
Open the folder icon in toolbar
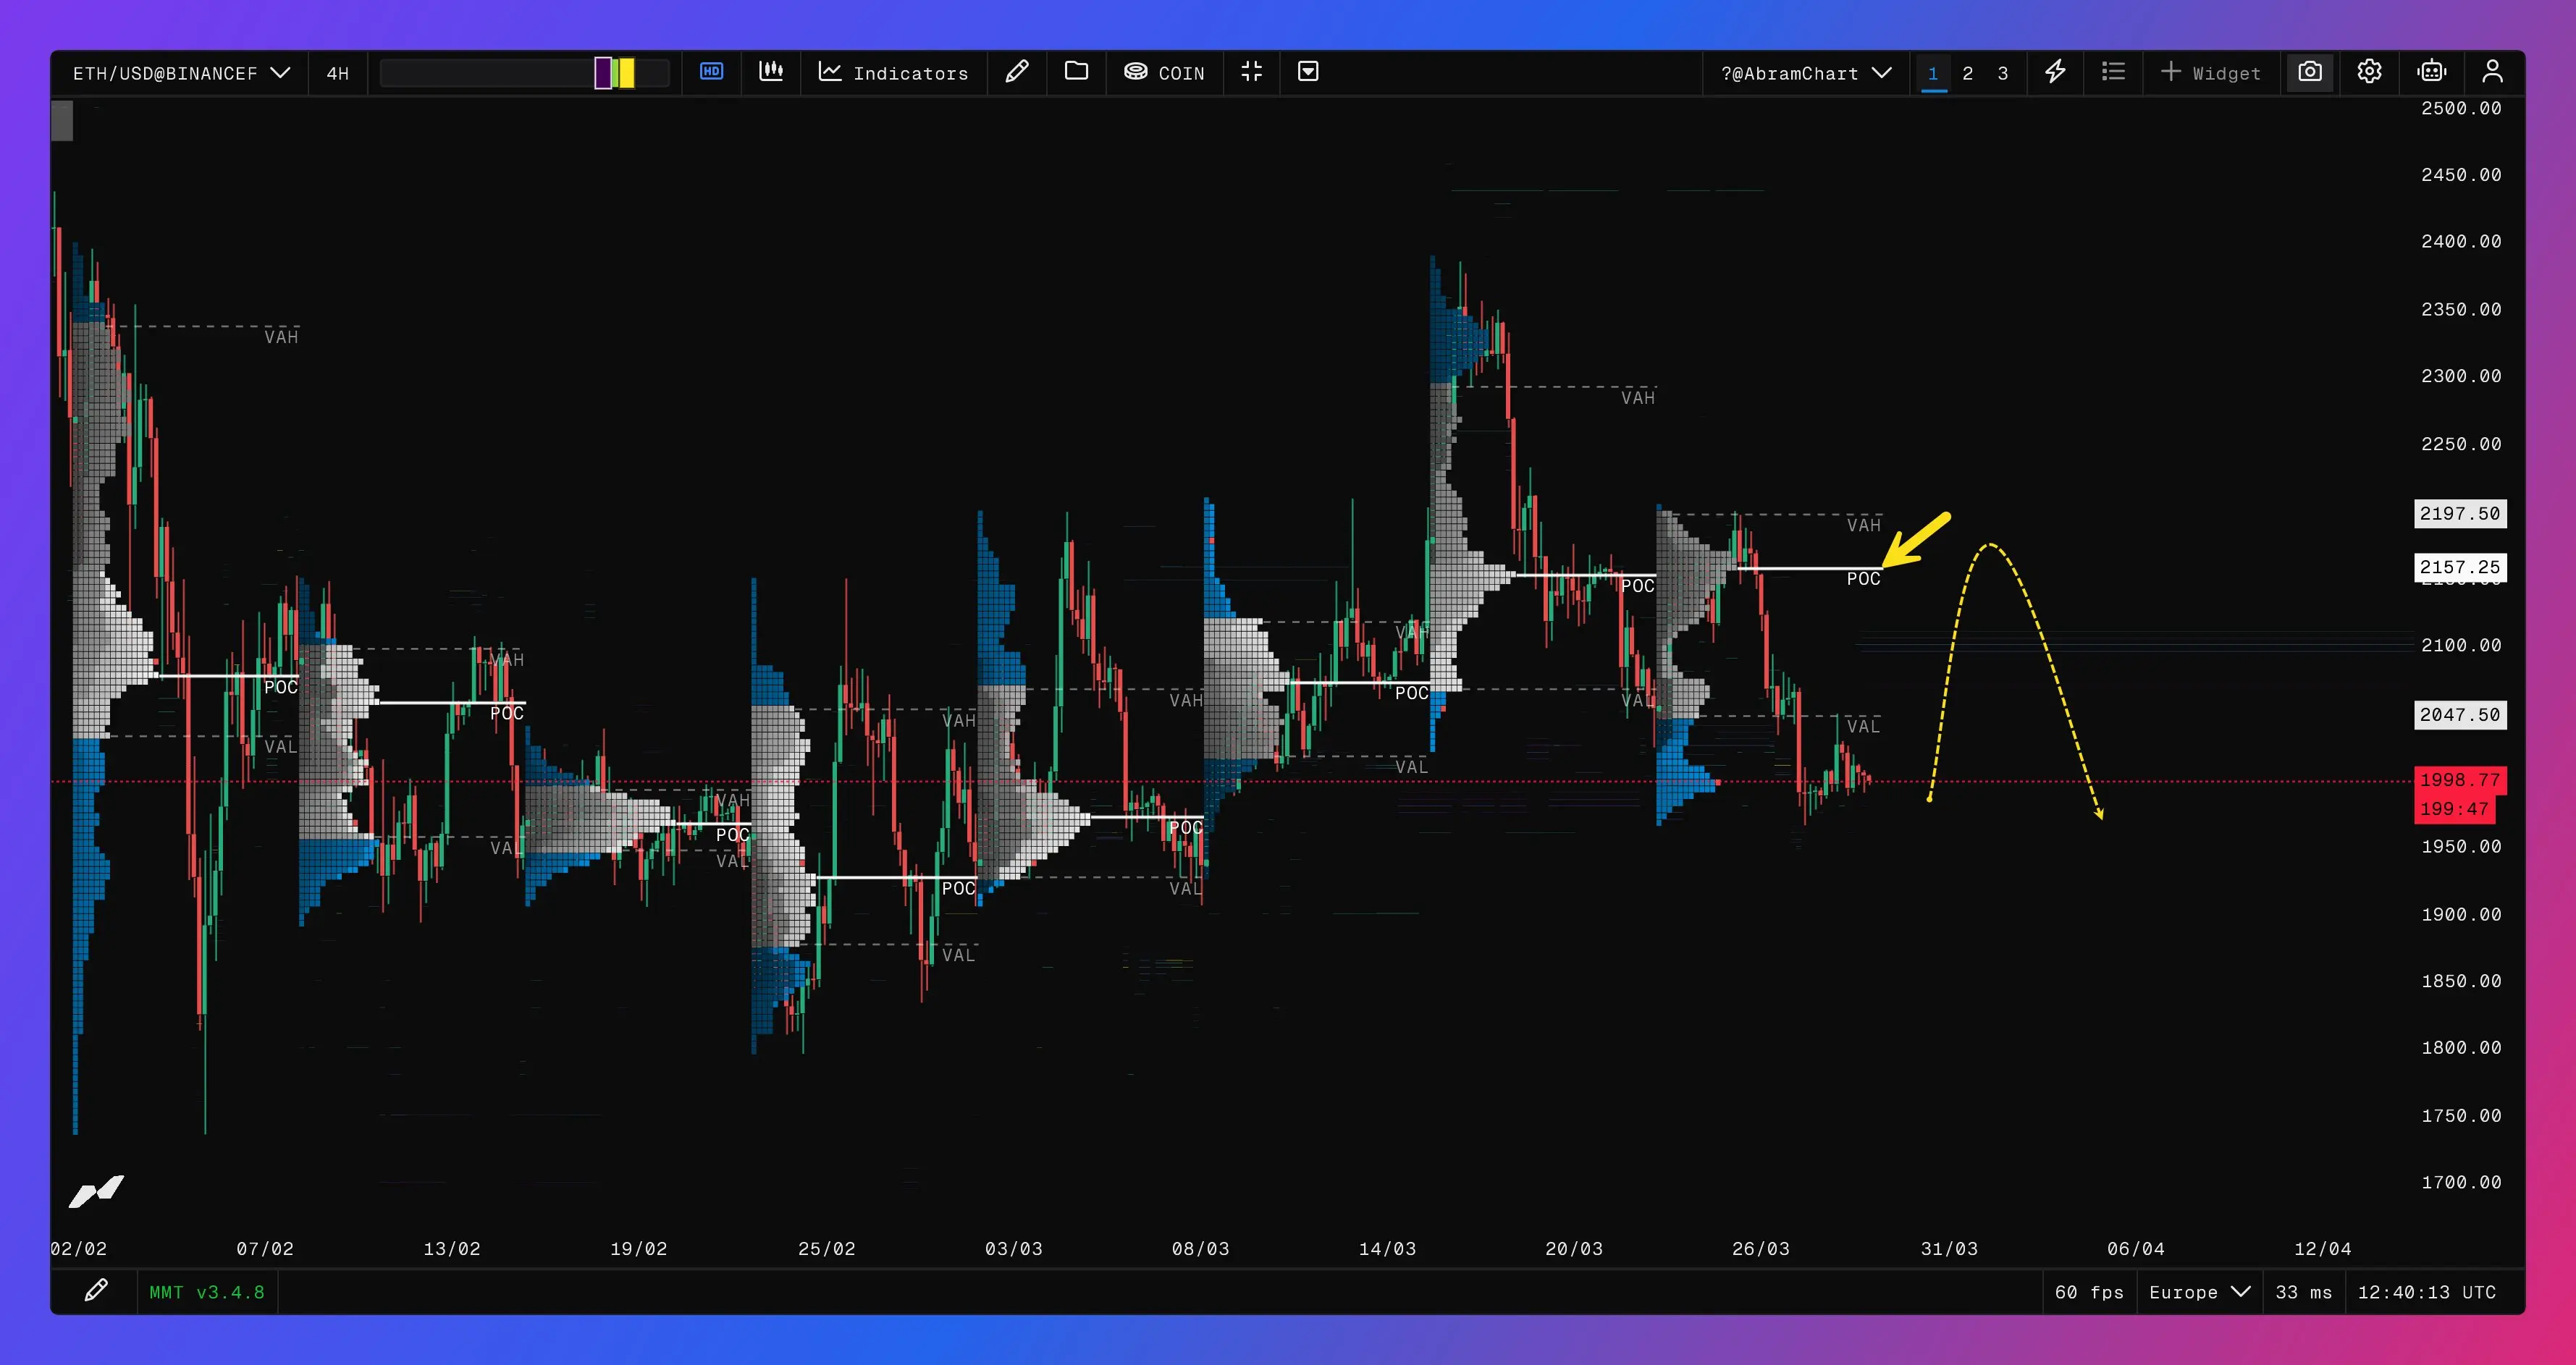point(1076,72)
